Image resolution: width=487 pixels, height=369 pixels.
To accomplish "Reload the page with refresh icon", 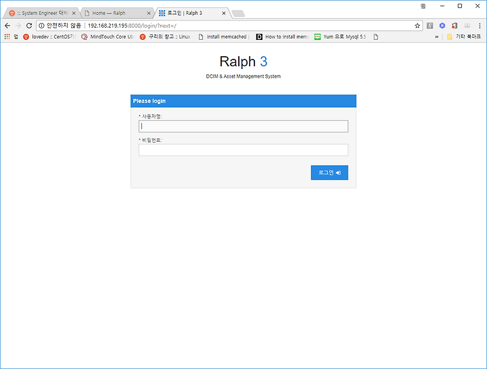I will point(29,26).
